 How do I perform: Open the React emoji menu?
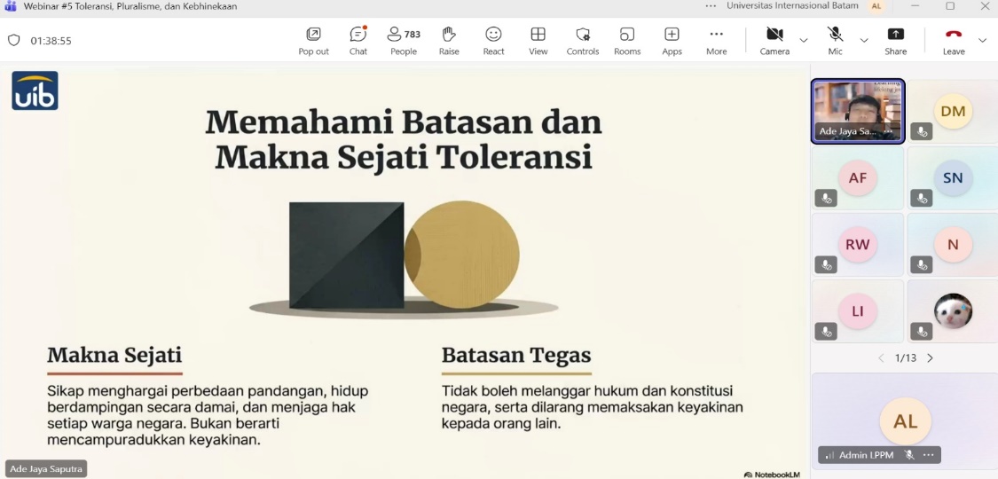click(x=493, y=41)
